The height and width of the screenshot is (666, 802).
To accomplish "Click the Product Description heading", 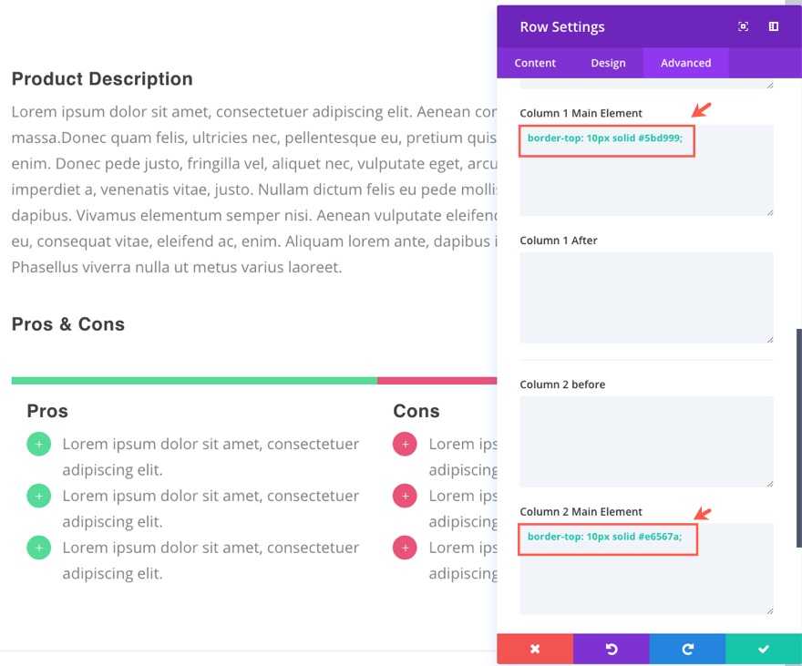I will tap(102, 79).
